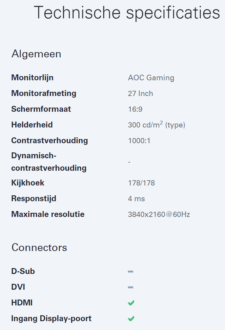Click the green checkmark next to HDMI
225x330 pixels.
[x=131, y=303]
